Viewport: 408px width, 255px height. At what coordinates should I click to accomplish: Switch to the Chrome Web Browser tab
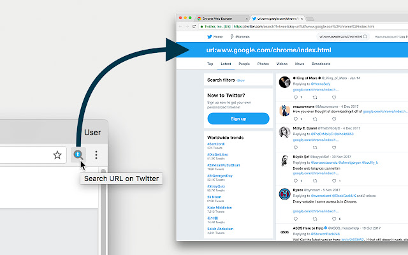(221, 18)
